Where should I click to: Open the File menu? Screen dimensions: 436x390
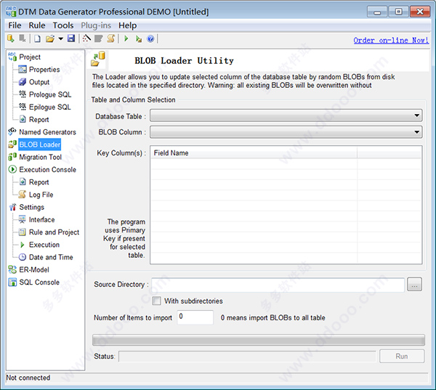tap(15, 25)
